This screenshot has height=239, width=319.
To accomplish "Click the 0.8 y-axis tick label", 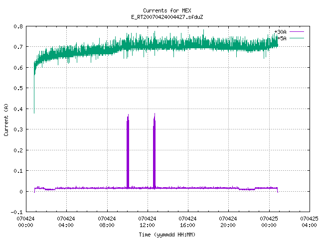I will (x=18, y=26).
